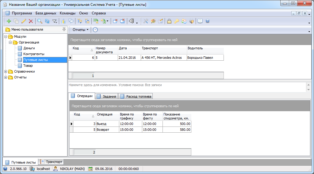Screen dimensions: 314x174
Task: Collapse the Модули tree node
Action: 6,36
